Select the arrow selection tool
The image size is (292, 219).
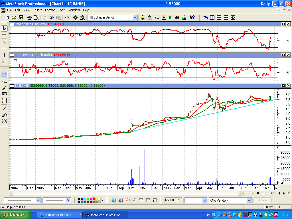[x=4, y=28]
